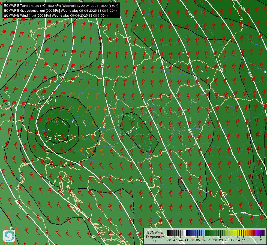Click the 5540 geopotential contour label

103,63
